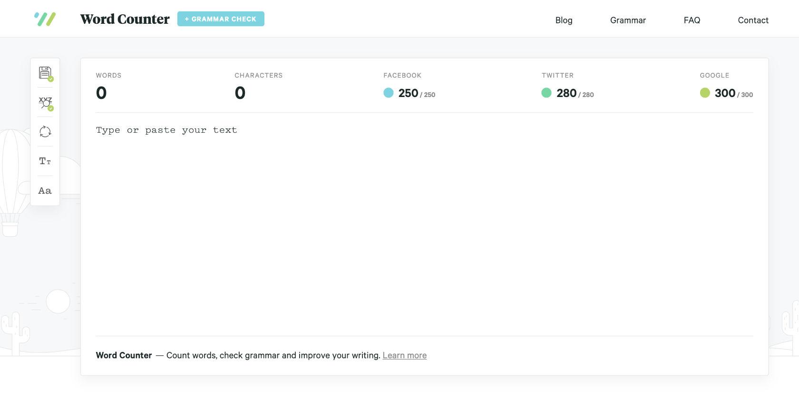
Task: Click the green slashes logo icon
Action: [45, 19]
